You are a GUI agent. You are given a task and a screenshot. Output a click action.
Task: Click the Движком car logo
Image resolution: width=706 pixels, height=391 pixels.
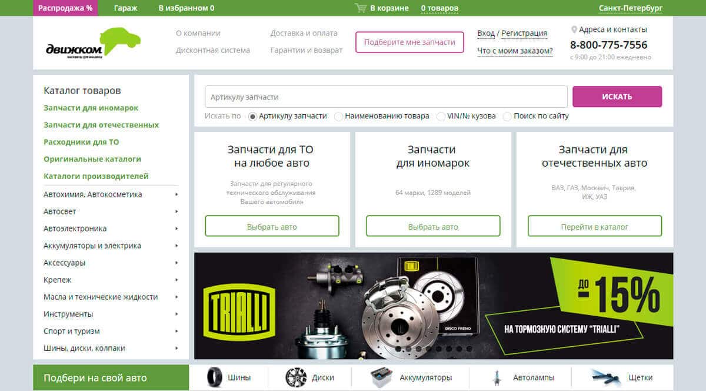click(93, 43)
